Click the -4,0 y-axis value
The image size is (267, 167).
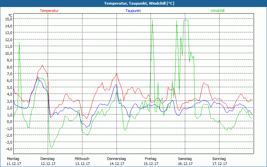click(x=9, y=149)
